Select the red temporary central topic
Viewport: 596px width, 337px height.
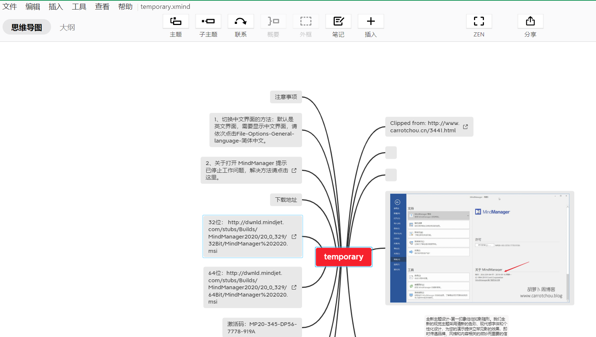[x=344, y=257]
